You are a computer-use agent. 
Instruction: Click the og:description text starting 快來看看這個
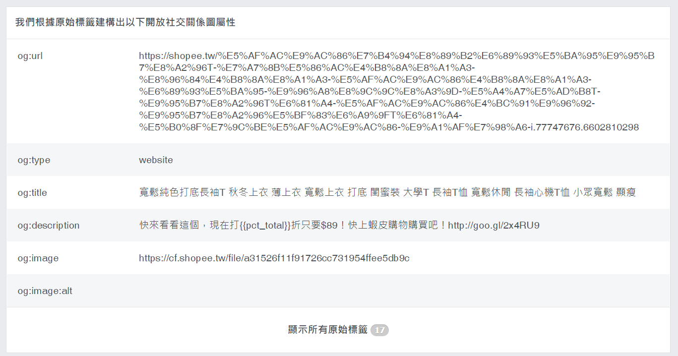click(x=339, y=225)
